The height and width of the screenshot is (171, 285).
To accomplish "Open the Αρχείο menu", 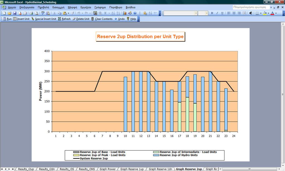I will pyautogui.click(x=12, y=7).
